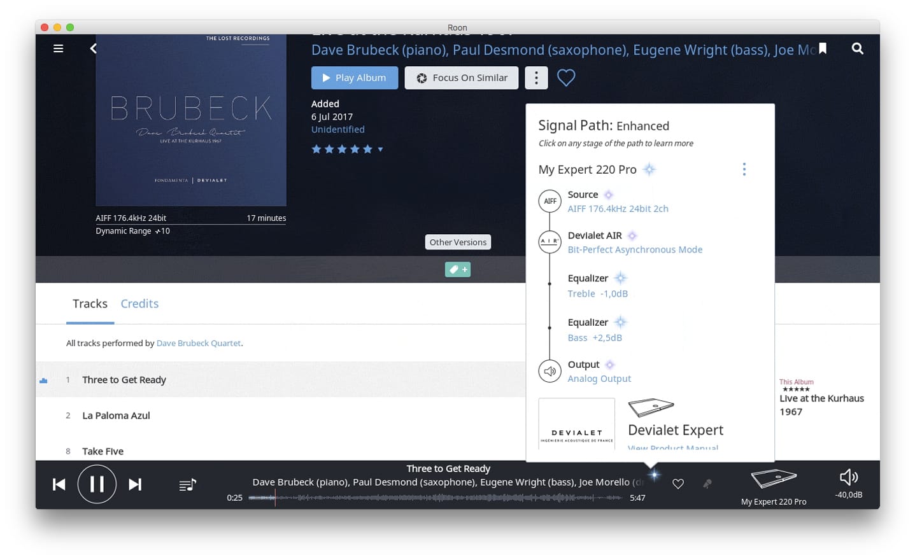This screenshot has width=915, height=560.
Task: Switch to the Credits tab
Action: 139,304
